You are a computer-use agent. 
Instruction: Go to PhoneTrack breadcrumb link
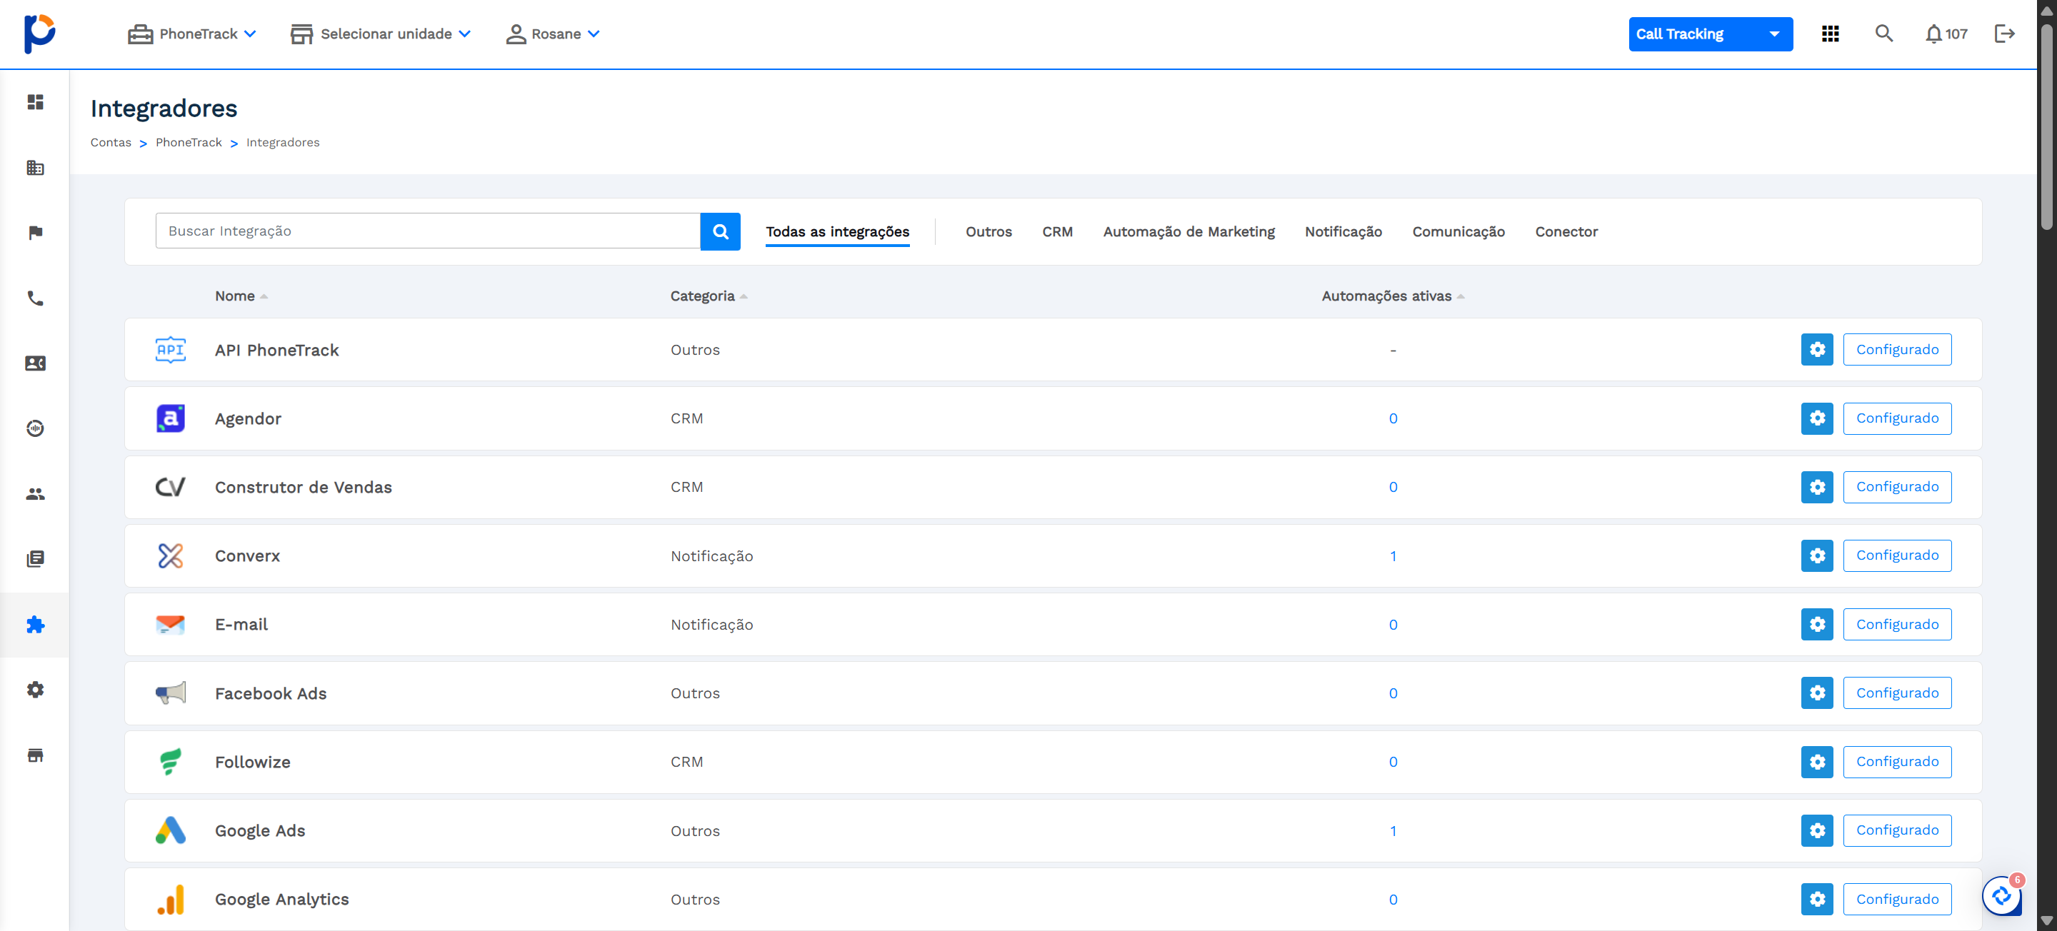point(189,142)
